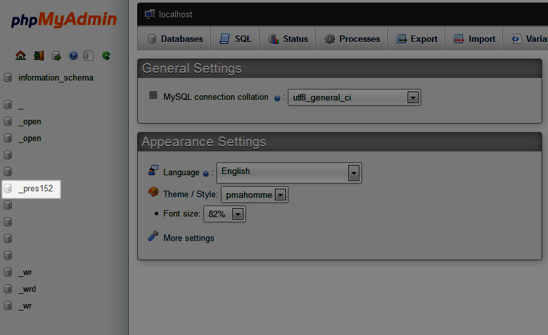Image resolution: width=548 pixels, height=335 pixels.
Task: Switch to the Databases tab
Action: tap(175, 39)
